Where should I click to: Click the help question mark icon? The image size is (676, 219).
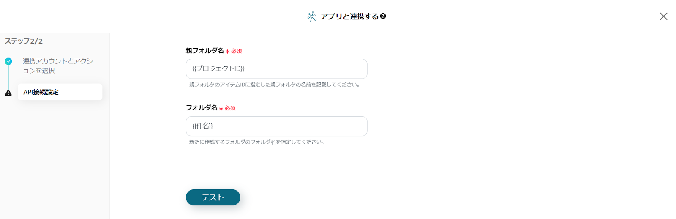click(383, 16)
